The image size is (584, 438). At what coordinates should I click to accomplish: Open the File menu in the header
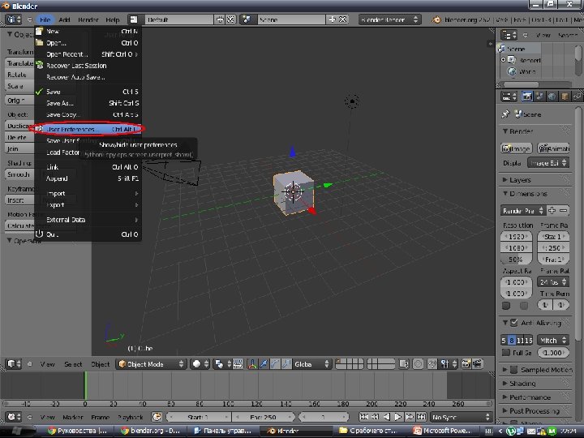click(45, 19)
